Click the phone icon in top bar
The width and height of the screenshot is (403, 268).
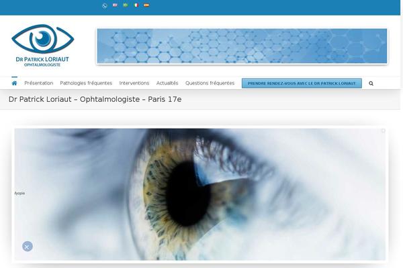[105, 5]
